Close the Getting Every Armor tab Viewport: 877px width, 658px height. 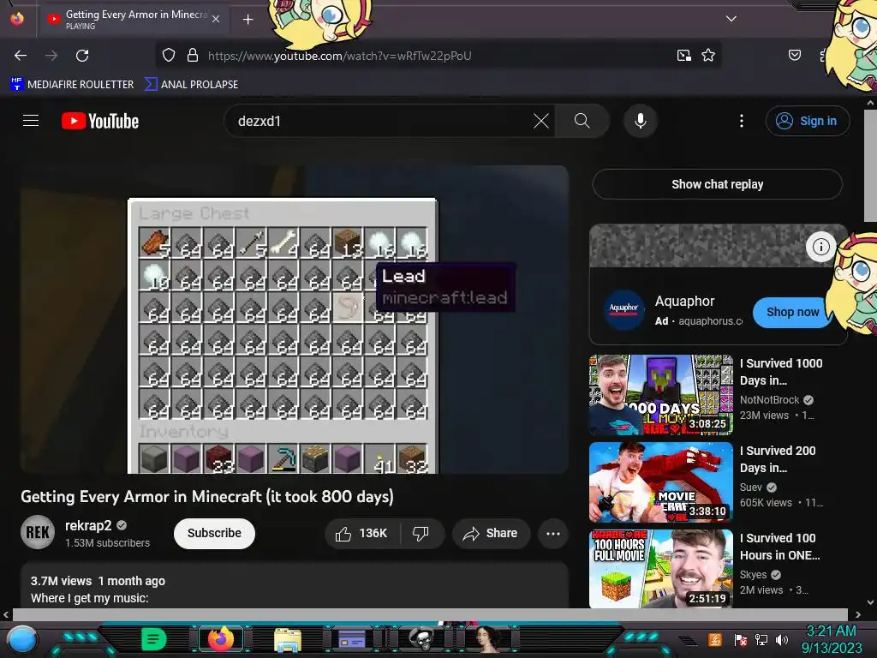[216, 19]
